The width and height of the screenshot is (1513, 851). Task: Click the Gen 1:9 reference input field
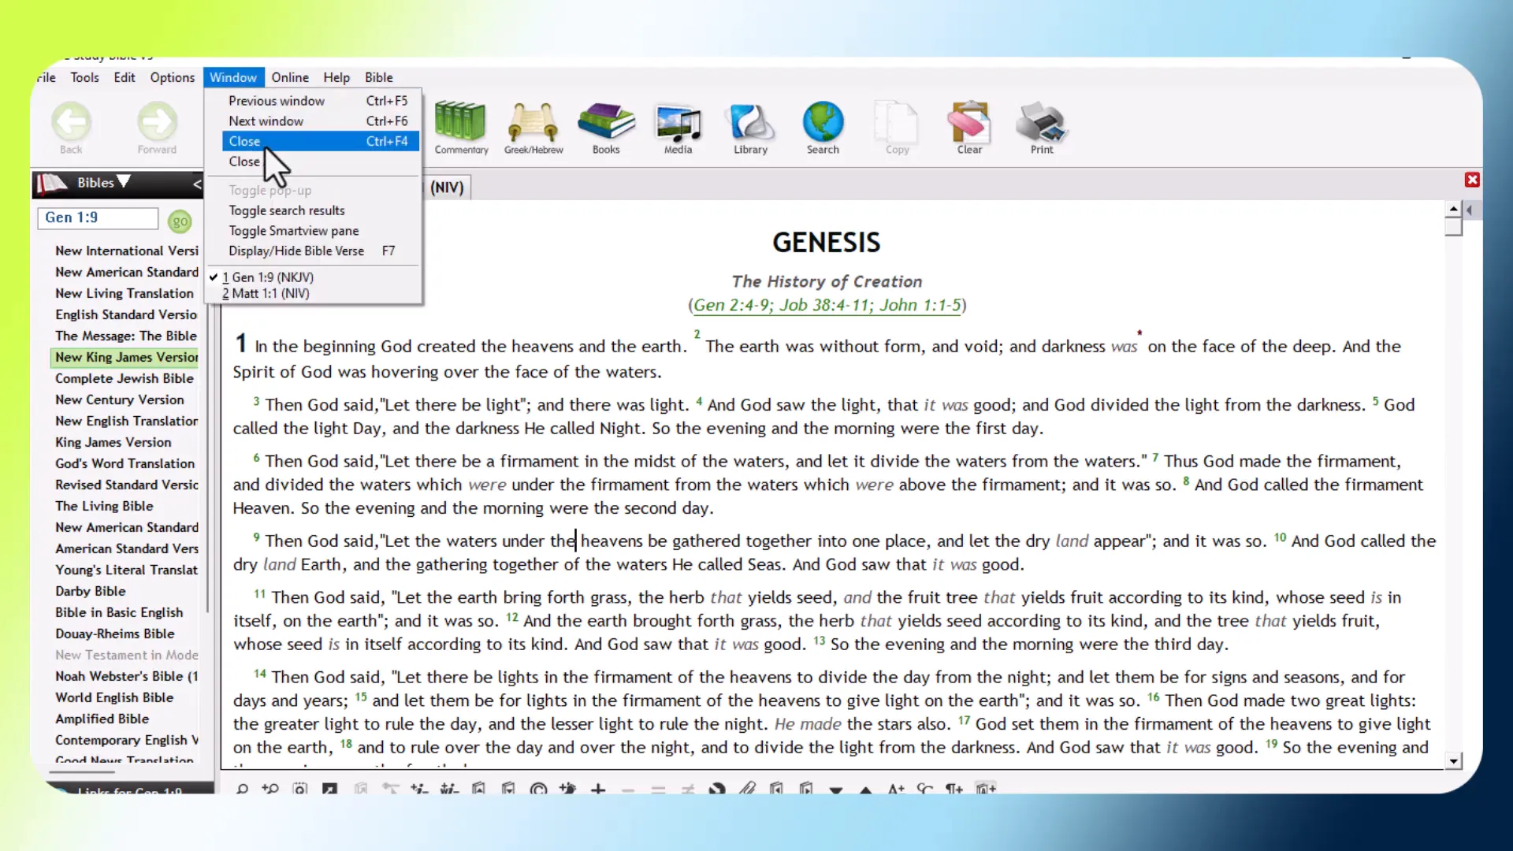[98, 218]
